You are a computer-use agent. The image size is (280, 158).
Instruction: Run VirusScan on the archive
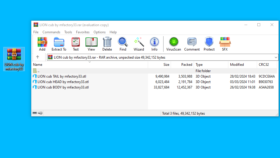(x=174, y=44)
